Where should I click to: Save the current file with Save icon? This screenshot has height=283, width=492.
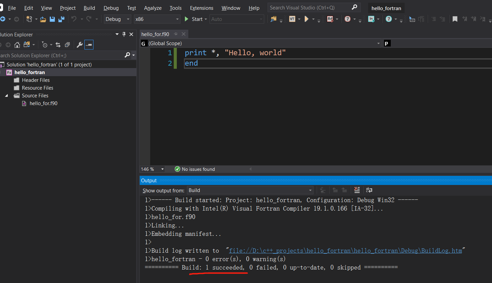[x=52, y=19]
